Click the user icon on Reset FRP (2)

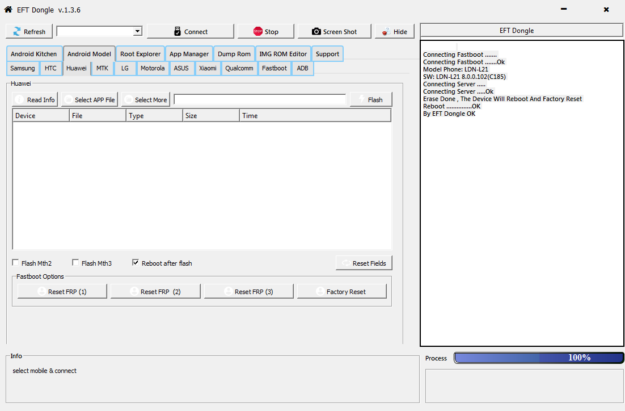click(134, 291)
